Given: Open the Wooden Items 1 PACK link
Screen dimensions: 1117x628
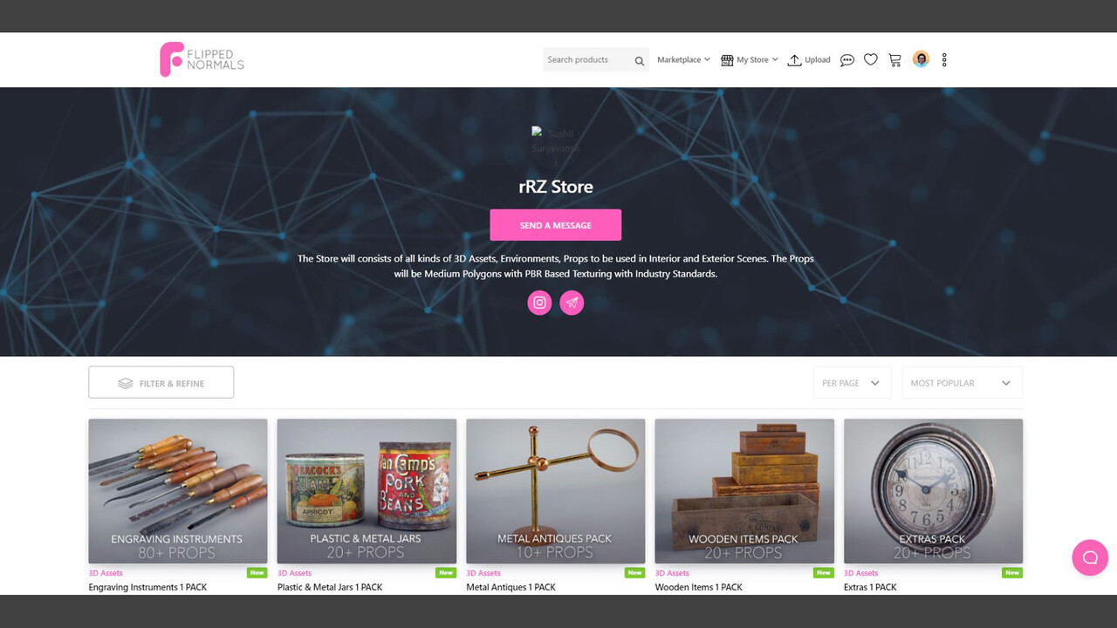Looking at the screenshot, I should coord(699,587).
